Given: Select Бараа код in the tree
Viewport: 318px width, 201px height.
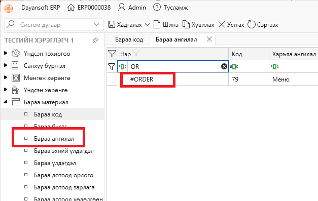Looking at the screenshot, I should click(48, 114).
